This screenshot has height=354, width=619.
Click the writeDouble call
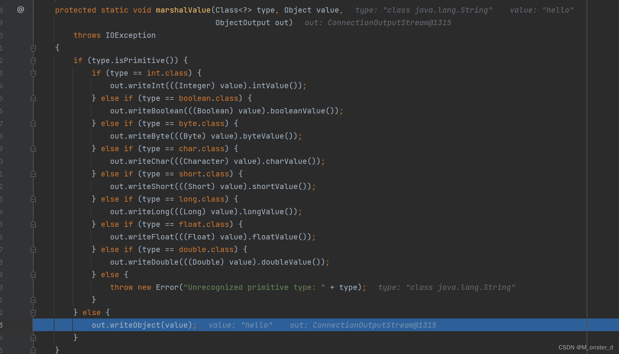click(x=154, y=262)
